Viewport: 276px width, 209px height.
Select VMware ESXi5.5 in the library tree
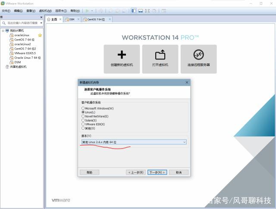point(25,53)
